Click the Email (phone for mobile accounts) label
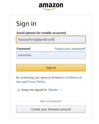 tap(41, 33)
